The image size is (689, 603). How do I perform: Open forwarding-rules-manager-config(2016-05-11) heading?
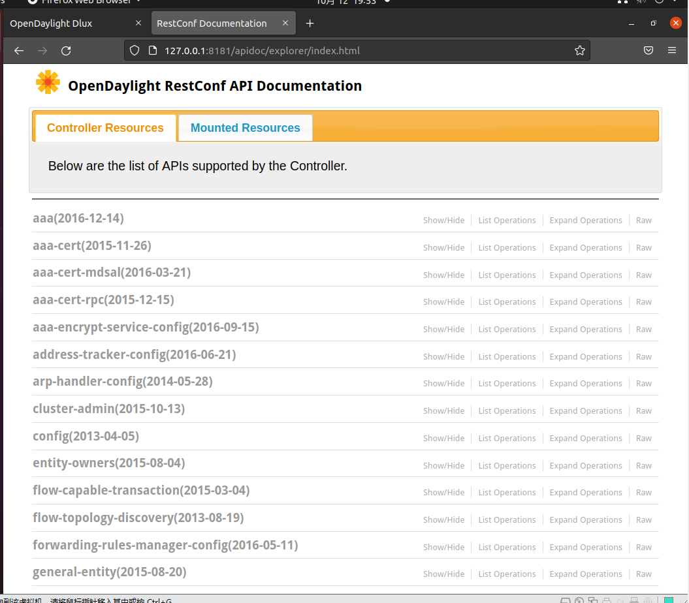[x=165, y=545]
